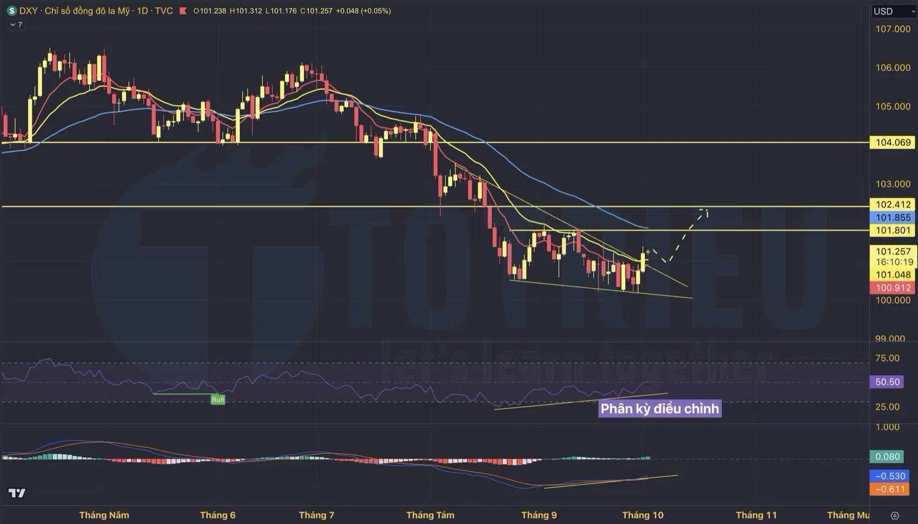The image size is (918, 524).
Task: Click the 75.00 RSI scale label
Action: 887,358
